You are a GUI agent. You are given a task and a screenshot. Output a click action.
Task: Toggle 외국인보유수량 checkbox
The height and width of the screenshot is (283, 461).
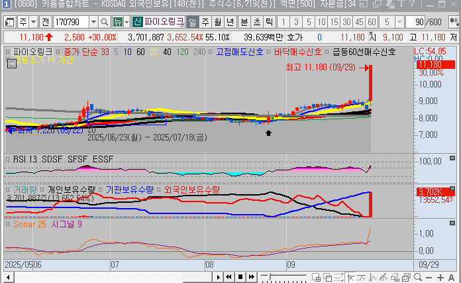point(158,190)
